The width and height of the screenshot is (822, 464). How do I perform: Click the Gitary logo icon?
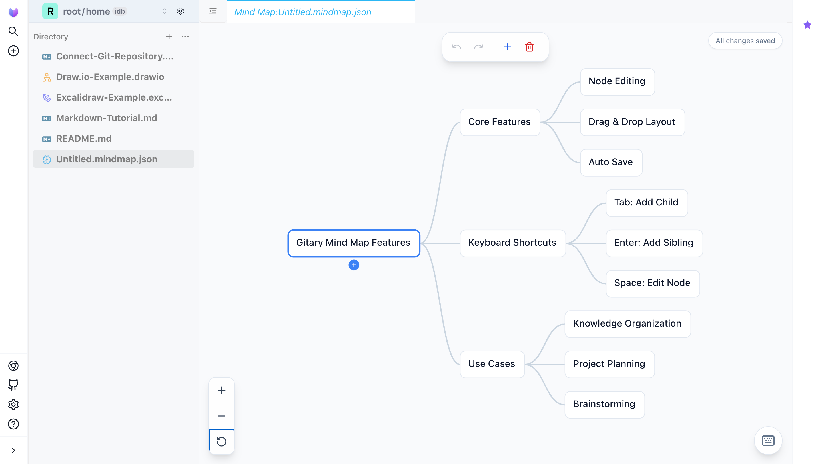(13, 12)
